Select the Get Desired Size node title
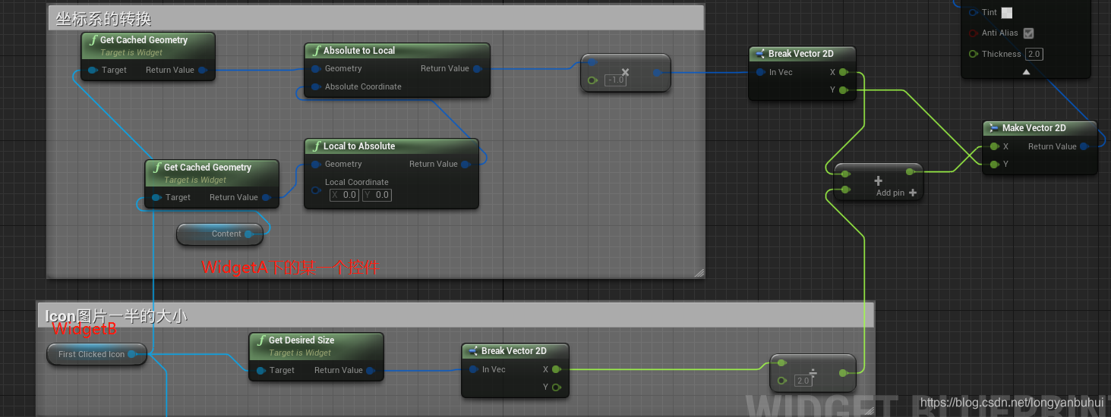This screenshot has width=1111, height=417. (301, 340)
